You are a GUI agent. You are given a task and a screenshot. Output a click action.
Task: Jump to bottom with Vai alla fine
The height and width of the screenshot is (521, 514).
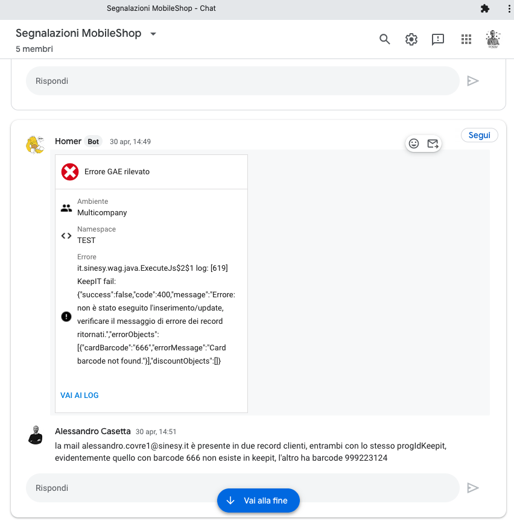[258, 500]
